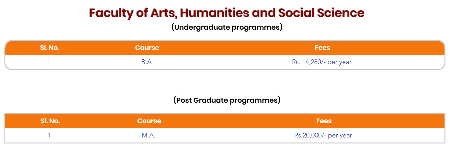Click 'Sl. No.' header in postgraduate table

point(50,121)
